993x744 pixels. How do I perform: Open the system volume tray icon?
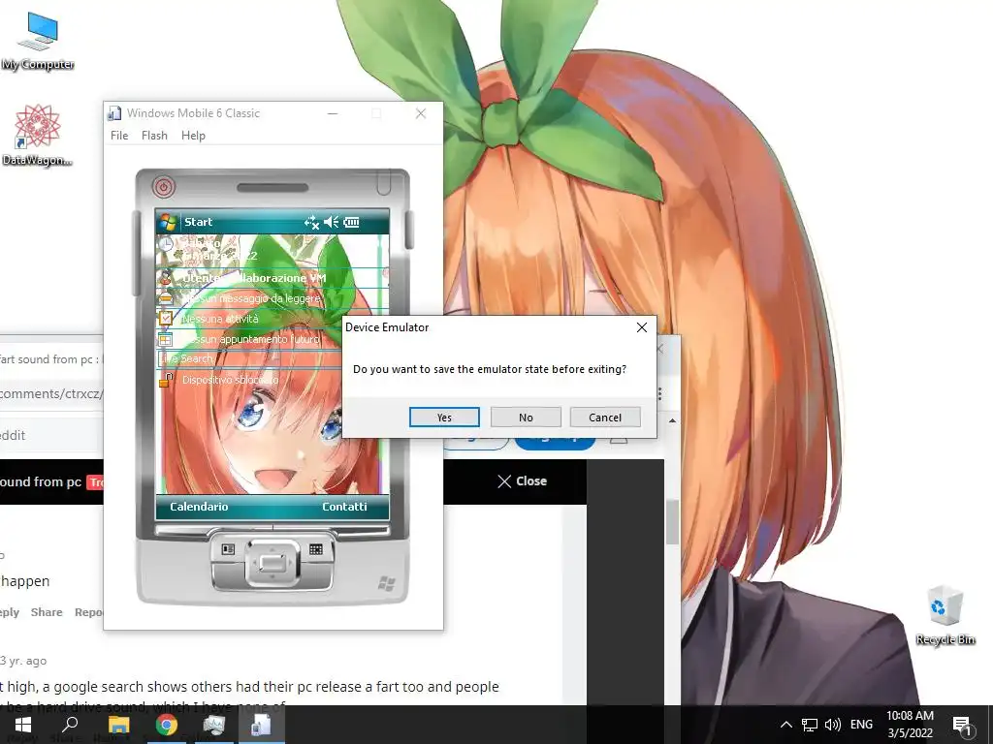pyautogui.click(x=833, y=725)
